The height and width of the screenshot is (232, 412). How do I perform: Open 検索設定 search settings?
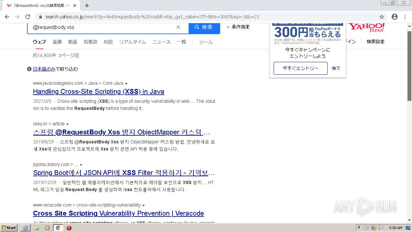pos(376,42)
